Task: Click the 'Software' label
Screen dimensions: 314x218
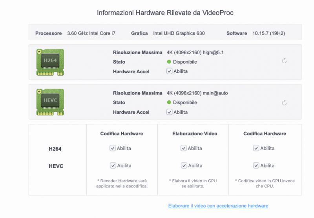Action: point(237,33)
